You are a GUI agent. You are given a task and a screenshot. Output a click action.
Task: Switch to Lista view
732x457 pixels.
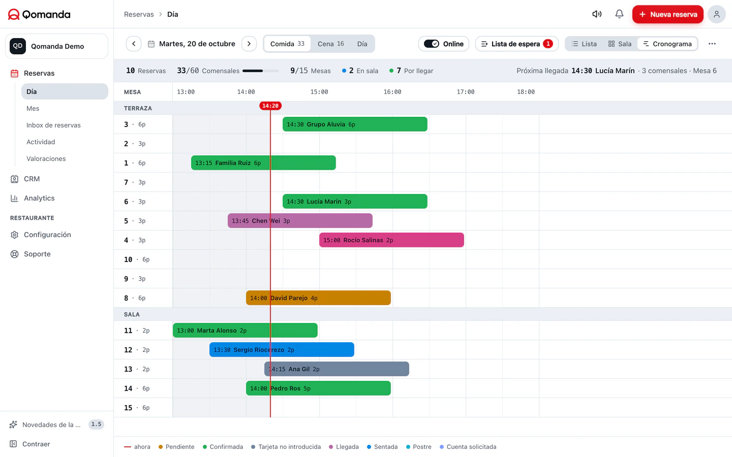tap(584, 44)
